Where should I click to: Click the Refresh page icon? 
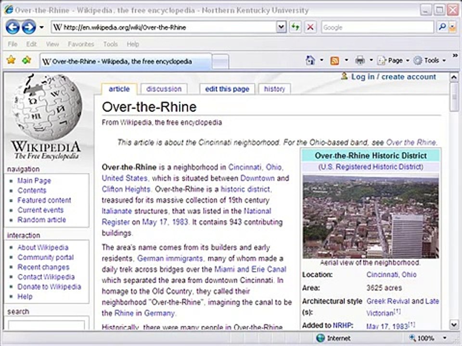coord(295,27)
